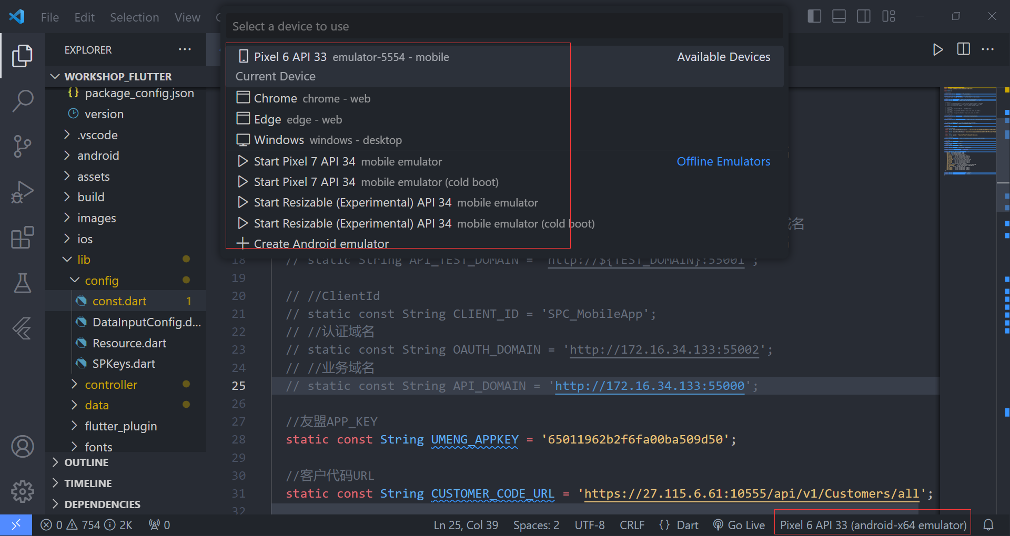
Task: Click the Split Editor icon
Action: point(963,49)
